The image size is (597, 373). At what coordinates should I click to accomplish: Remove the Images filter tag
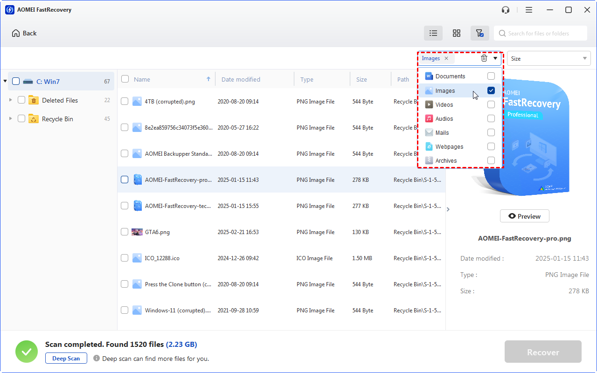tap(446, 58)
